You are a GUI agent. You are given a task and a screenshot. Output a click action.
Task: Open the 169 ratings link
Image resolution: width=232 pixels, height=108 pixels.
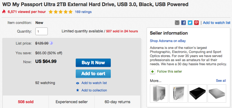click(83, 12)
